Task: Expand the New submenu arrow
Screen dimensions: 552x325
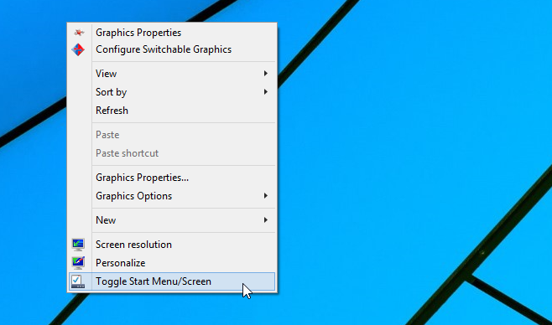Action: (266, 220)
